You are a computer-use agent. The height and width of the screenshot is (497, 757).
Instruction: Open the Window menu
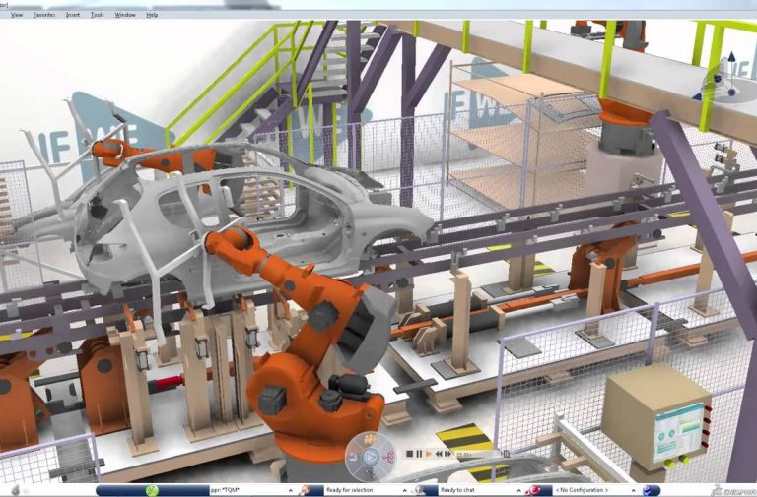click(125, 15)
